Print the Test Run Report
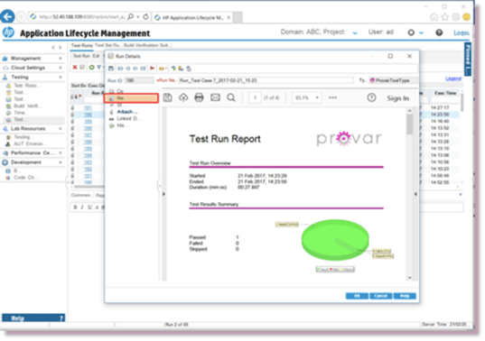The width and height of the screenshot is (485, 341). 200,97
